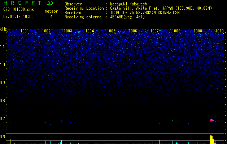Click the meteor label
The image size is (227, 144).
(x=51, y=11)
